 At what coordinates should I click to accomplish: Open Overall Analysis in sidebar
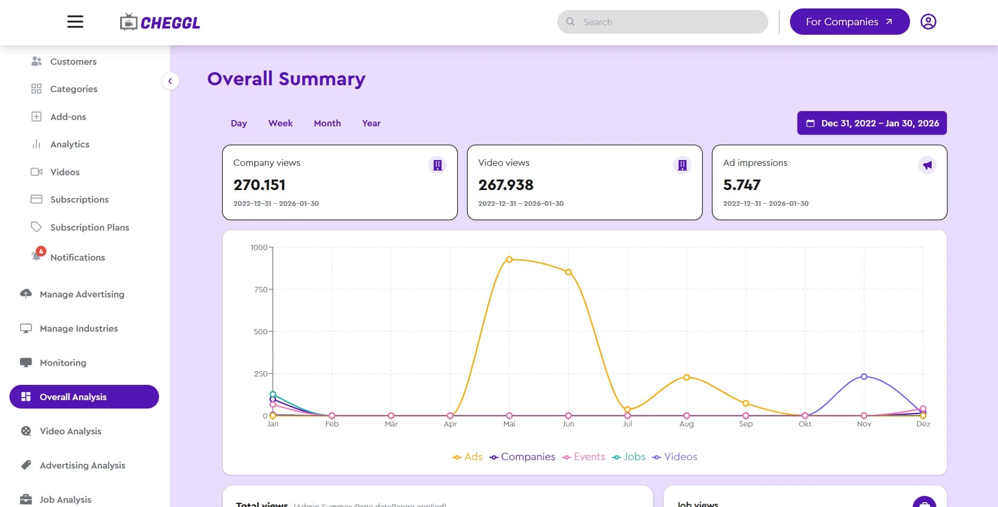[x=84, y=396]
